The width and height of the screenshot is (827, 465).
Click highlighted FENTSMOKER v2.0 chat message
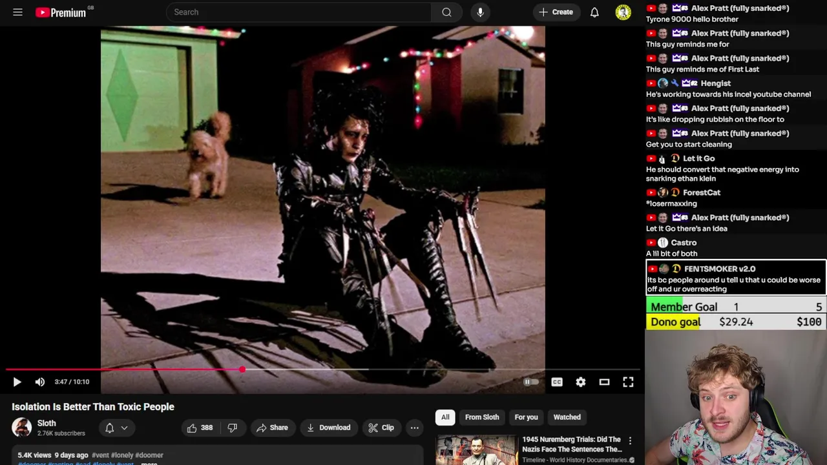point(736,278)
